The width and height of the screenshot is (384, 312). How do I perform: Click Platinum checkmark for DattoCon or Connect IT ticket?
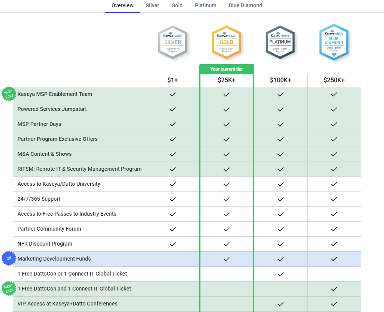click(x=280, y=274)
